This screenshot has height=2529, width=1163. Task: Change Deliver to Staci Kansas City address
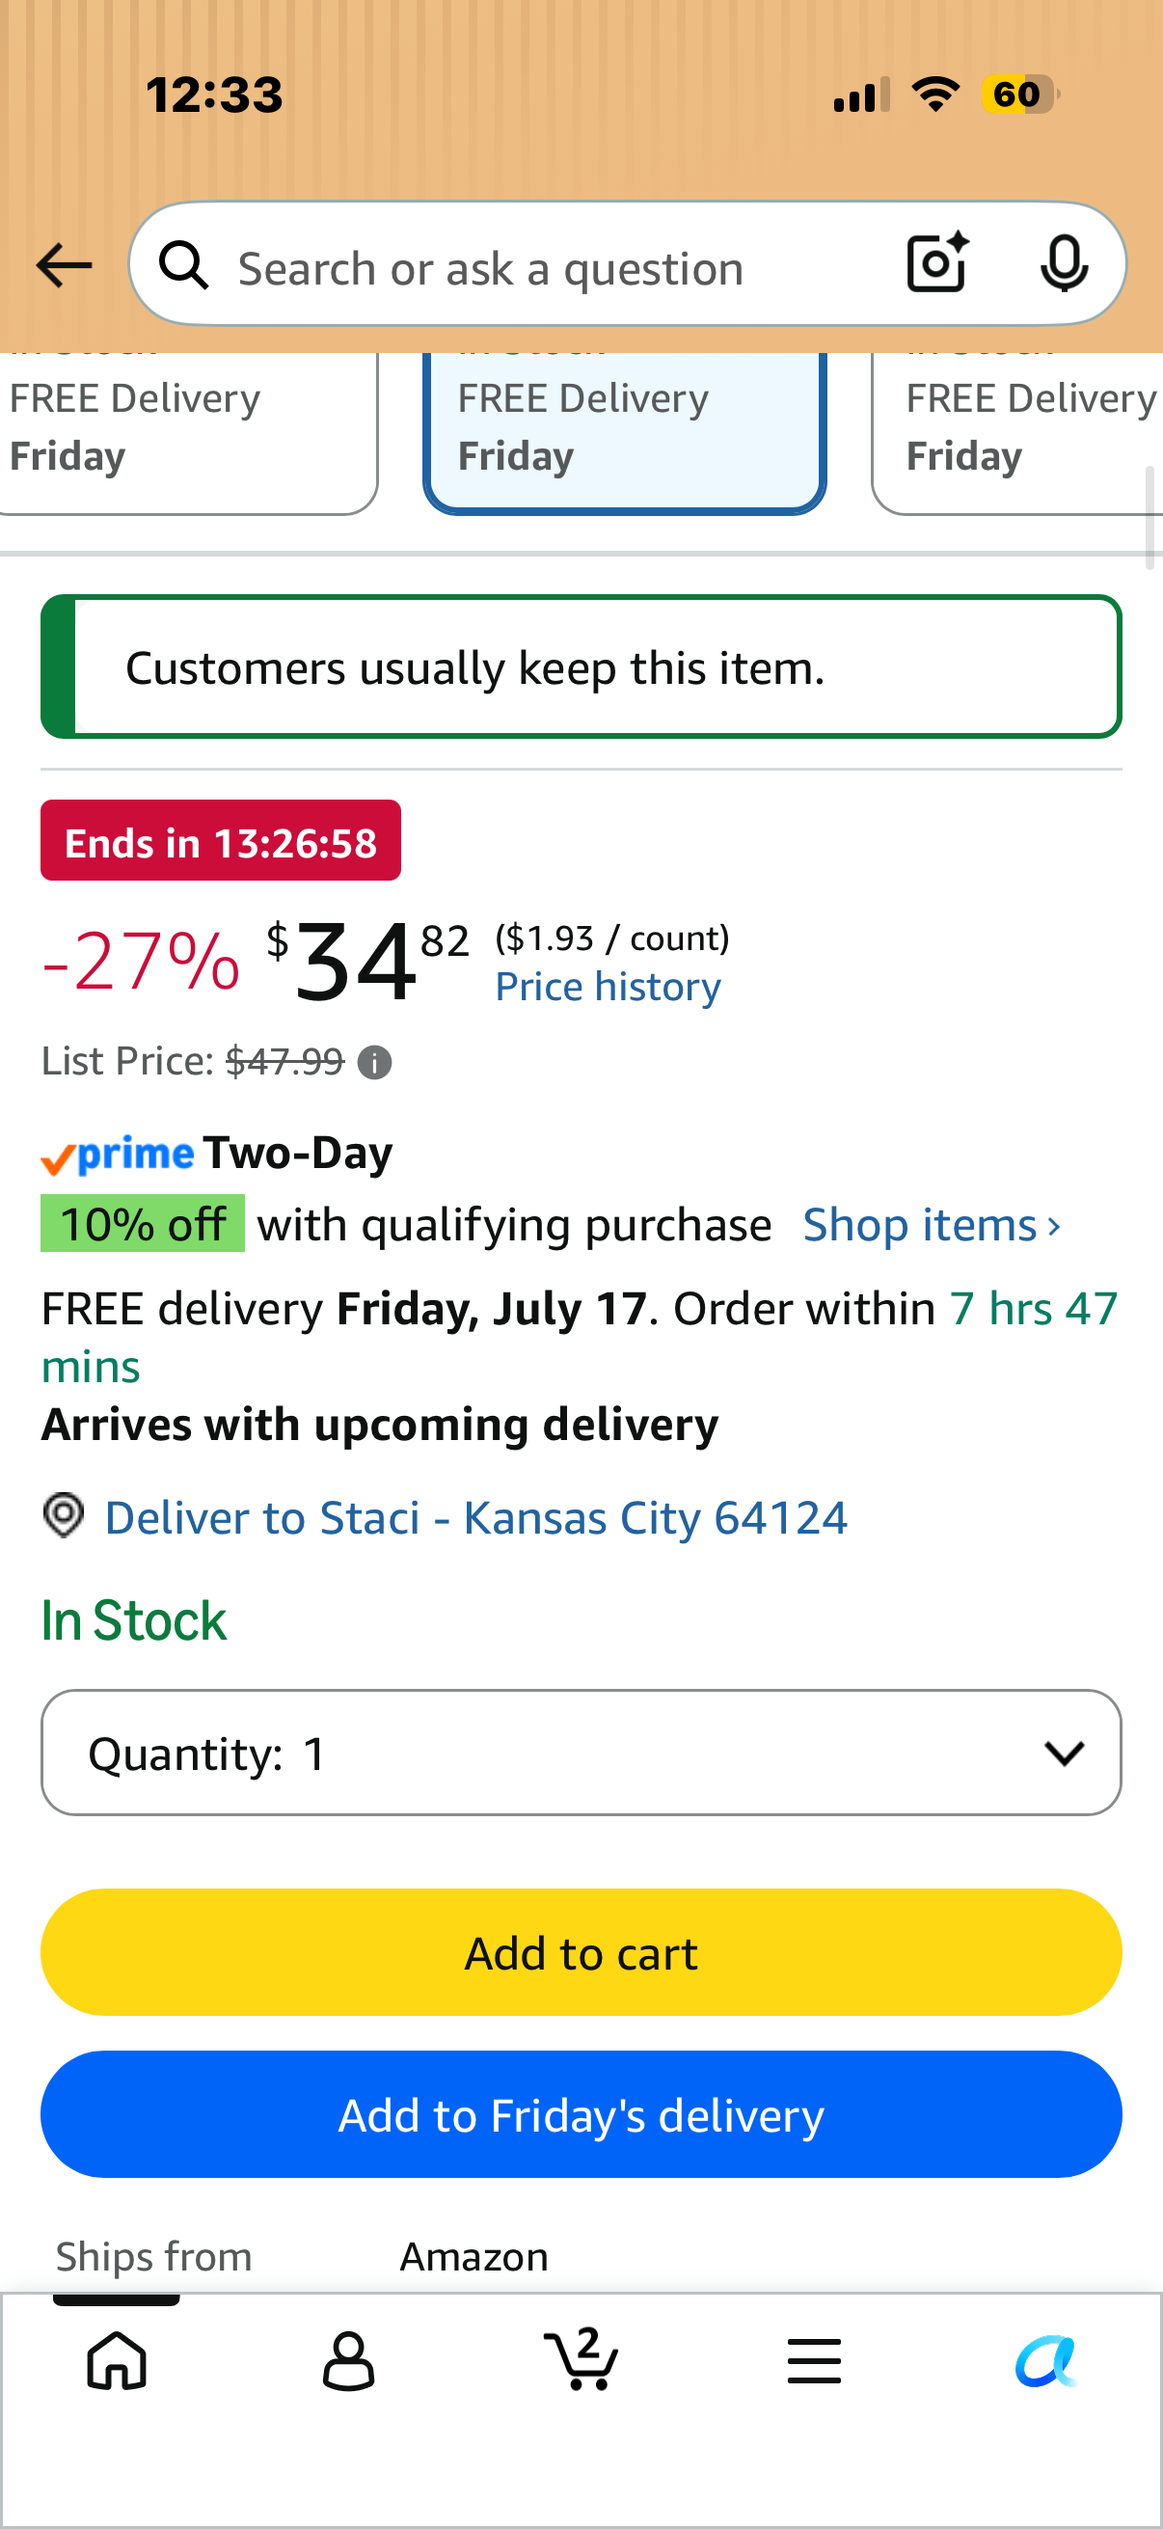click(x=476, y=1517)
